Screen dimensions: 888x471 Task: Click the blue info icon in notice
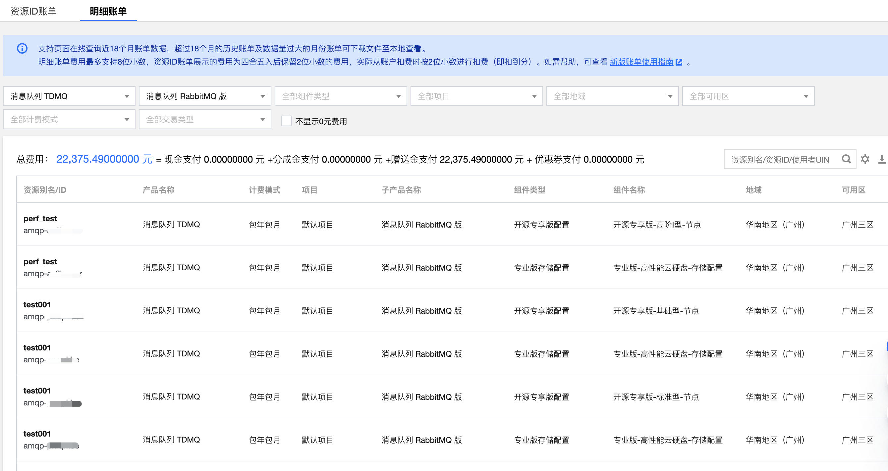coord(22,49)
